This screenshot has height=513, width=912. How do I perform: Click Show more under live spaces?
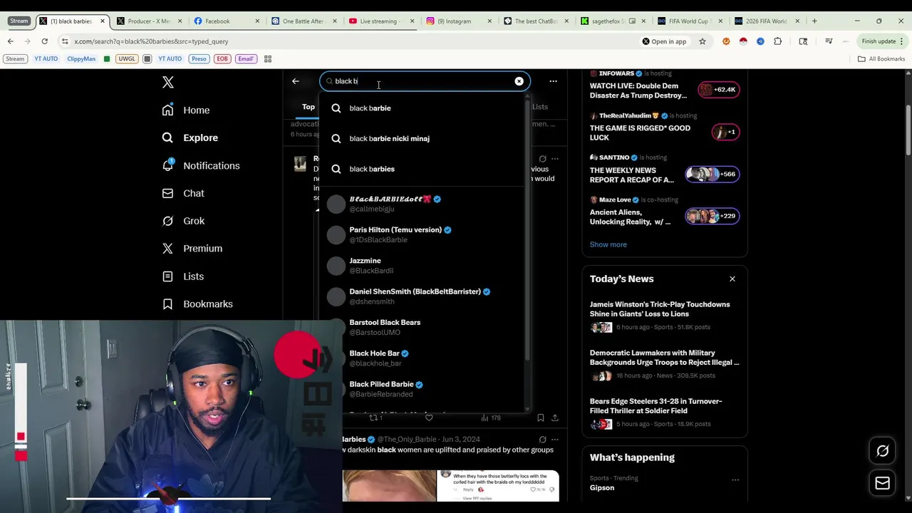(x=608, y=244)
